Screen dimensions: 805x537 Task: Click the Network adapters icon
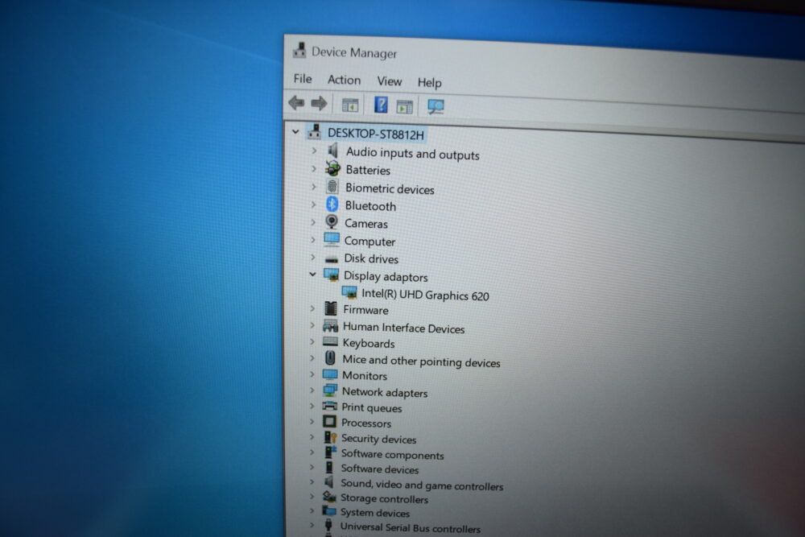[330, 390]
